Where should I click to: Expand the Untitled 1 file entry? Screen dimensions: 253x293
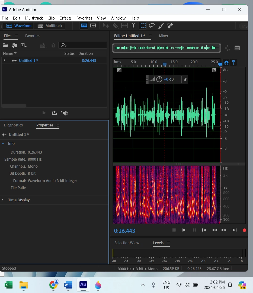coord(5,60)
